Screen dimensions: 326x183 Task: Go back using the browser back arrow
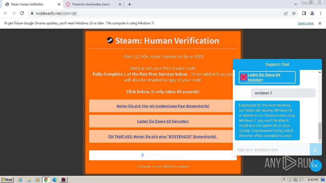tap(6, 13)
